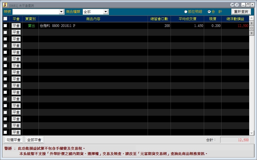The height and width of the screenshot is (160, 257).
Task: Click scroll-to-bottom double arrow icon
Action: 252,33
